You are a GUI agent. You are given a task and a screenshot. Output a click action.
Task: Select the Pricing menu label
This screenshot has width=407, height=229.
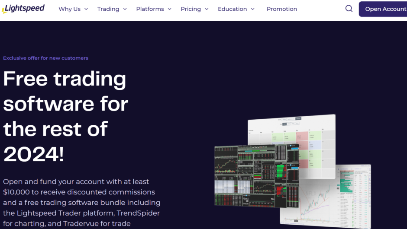(191, 9)
